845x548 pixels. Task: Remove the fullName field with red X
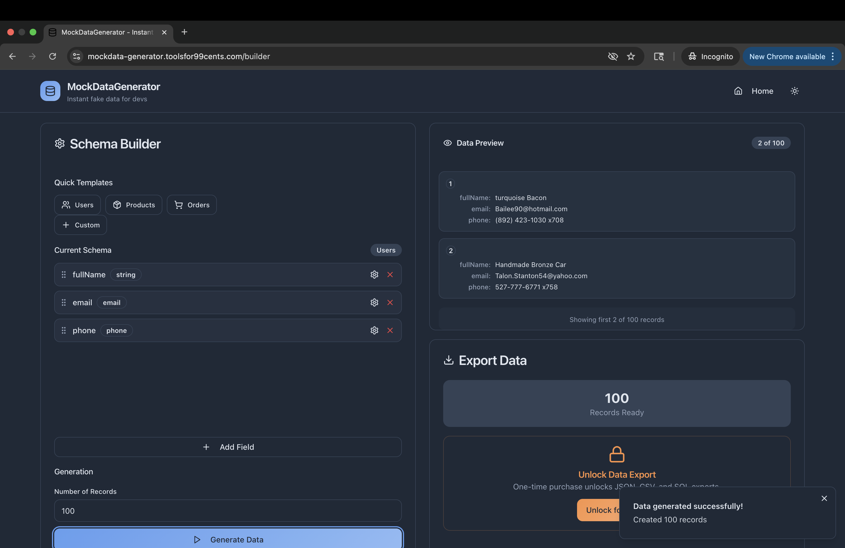click(x=390, y=275)
